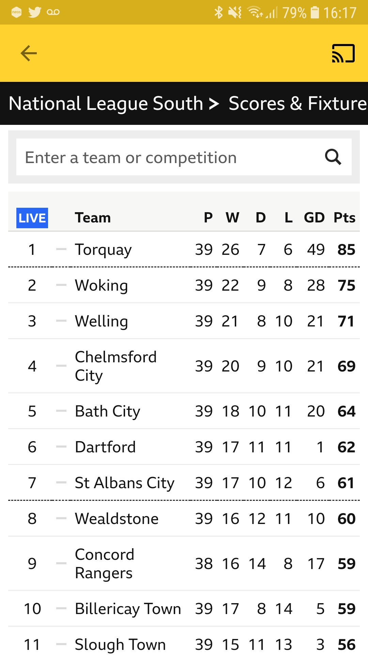368x655 pixels.
Task: Select Concord Rangers team name
Action: (x=105, y=564)
